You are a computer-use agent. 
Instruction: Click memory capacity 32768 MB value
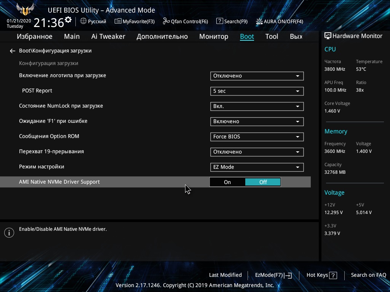(x=335, y=172)
